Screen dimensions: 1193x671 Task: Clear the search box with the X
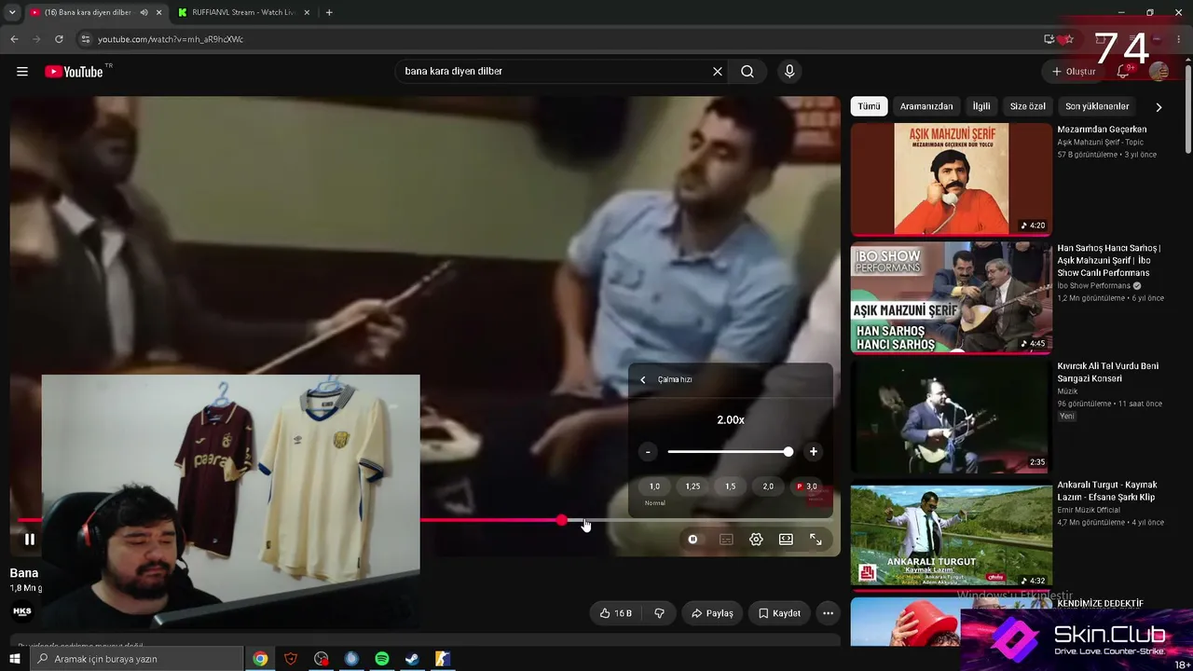coord(718,72)
